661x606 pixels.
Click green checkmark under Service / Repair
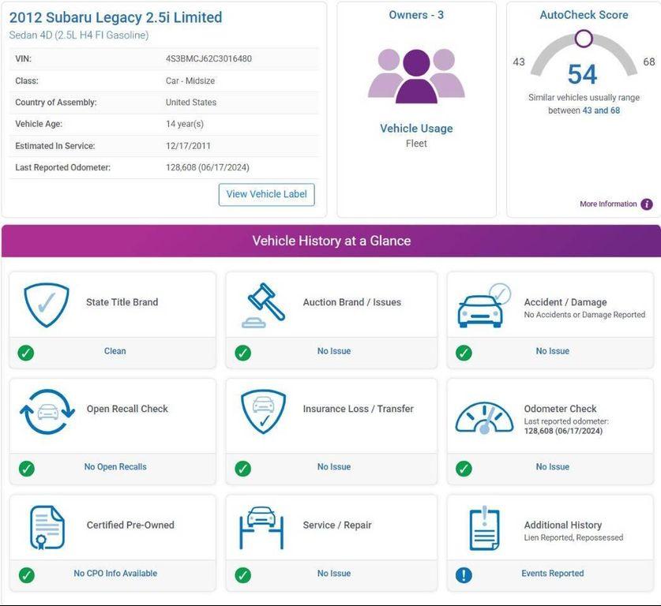pyautogui.click(x=242, y=575)
